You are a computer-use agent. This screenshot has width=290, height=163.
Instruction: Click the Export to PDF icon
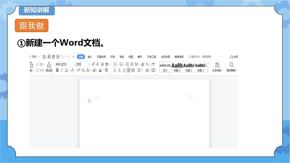coord(49,57)
